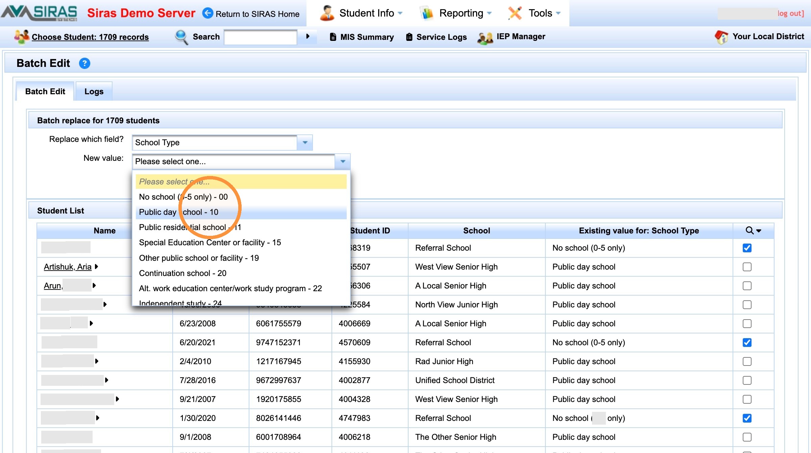The image size is (811, 453).
Task: Click the arrow beside the name in the 6/23/2008 row
Action: (91, 323)
